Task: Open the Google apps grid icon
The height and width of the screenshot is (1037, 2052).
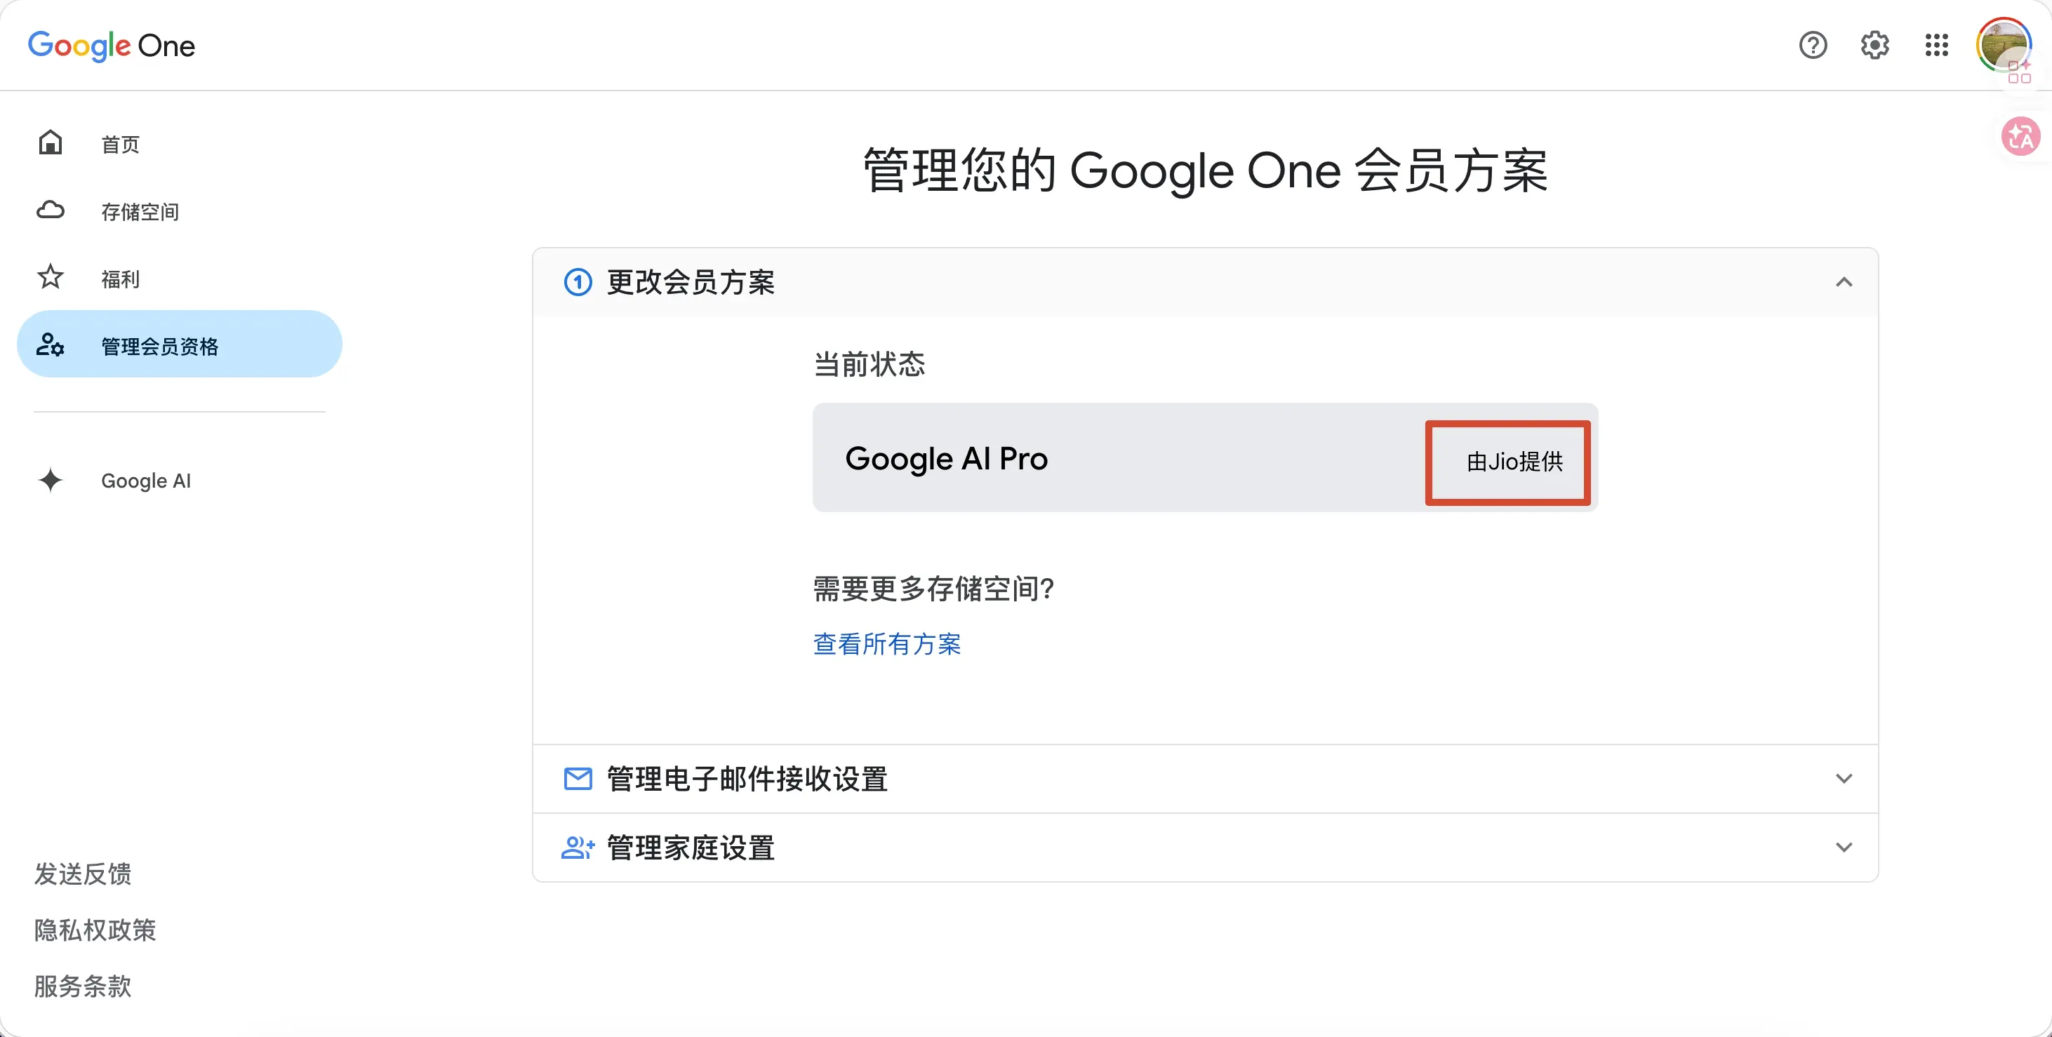Action: pyautogui.click(x=1936, y=46)
